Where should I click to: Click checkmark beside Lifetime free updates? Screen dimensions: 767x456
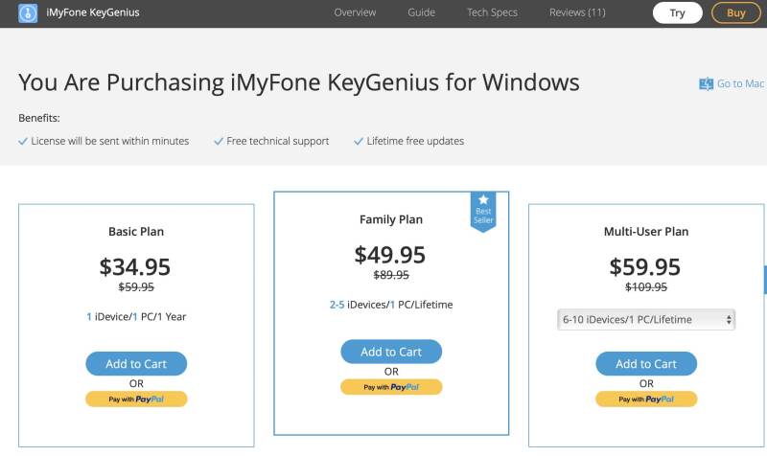pos(359,141)
